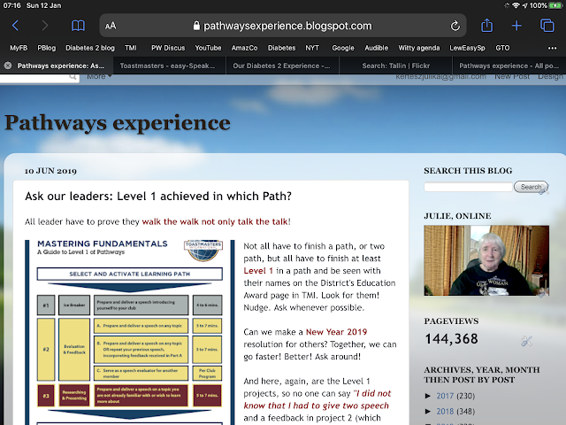
Task: Open the AA reader text options
Action: pos(111,26)
